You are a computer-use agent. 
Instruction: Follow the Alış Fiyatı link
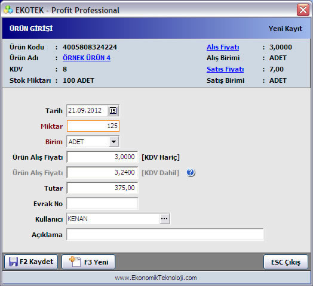click(x=223, y=47)
